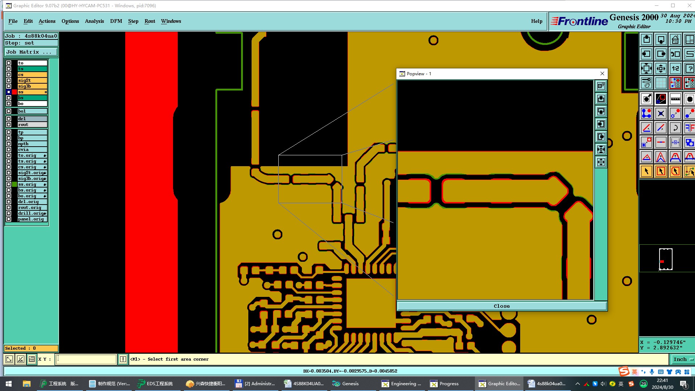Open the Job Matrix panel
The height and width of the screenshot is (391, 695).
click(x=31, y=52)
